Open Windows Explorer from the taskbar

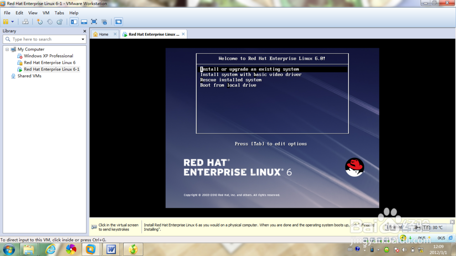coord(29,250)
